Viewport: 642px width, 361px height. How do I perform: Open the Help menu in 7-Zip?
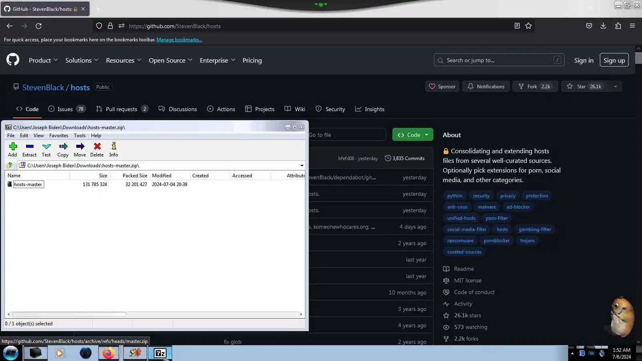click(x=96, y=136)
